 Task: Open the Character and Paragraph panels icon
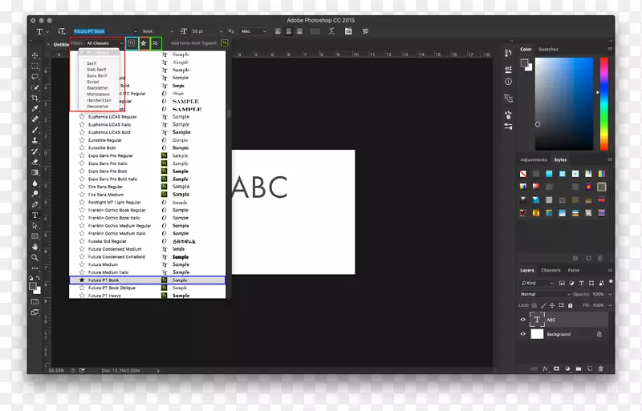point(348,31)
